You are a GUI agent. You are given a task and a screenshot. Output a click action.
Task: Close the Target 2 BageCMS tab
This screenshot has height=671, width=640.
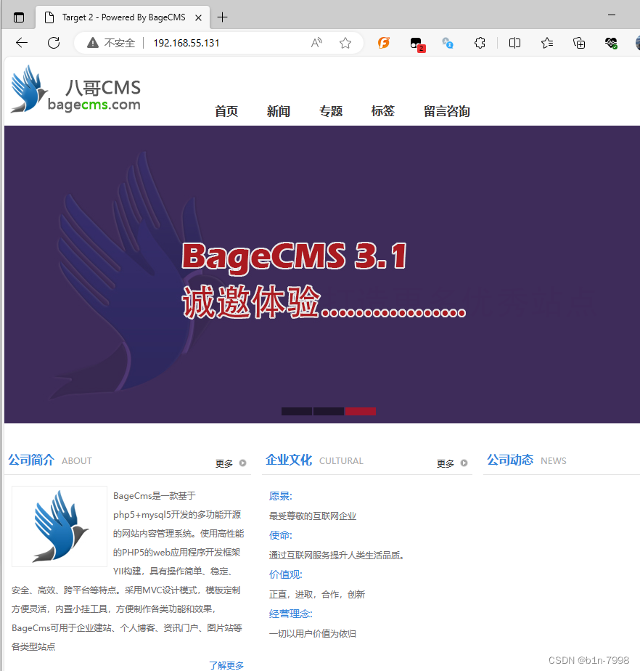pyautogui.click(x=198, y=18)
